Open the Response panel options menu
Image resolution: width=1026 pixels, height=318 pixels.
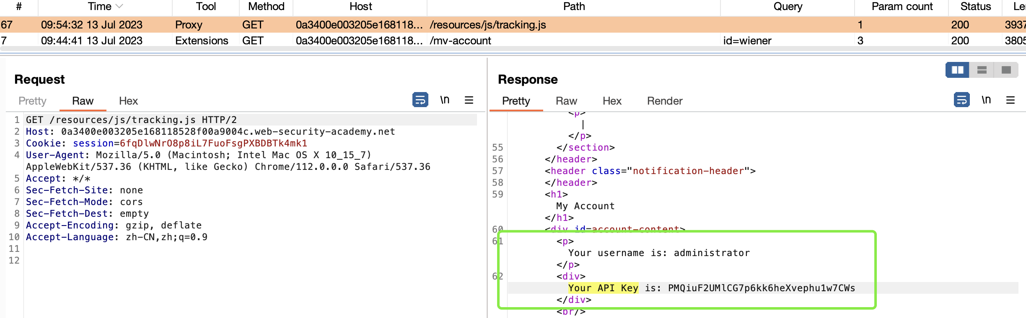pos(1010,100)
